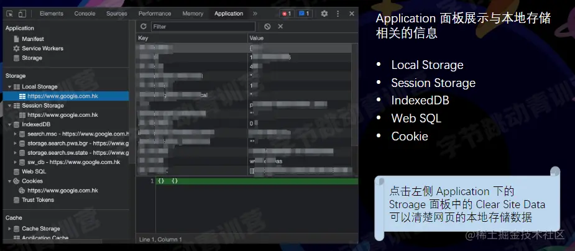Expand the storage.search.sw.state database arrow
The width and height of the screenshot is (575, 251).
15,153
